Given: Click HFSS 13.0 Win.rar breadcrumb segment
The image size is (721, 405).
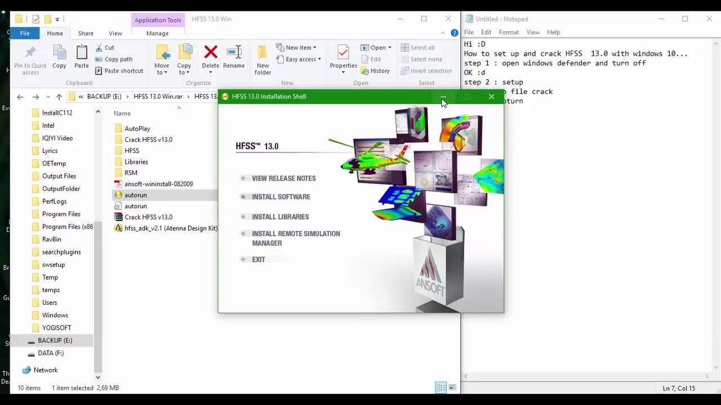Looking at the screenshot, I should (158, 97).
